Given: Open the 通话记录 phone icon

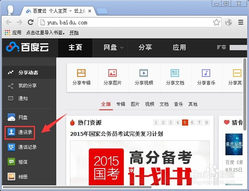Looking at the screenshot, I should 11,147.
